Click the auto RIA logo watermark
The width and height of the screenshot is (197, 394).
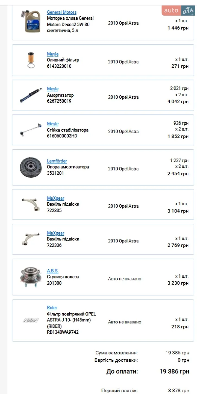point(179,10)
